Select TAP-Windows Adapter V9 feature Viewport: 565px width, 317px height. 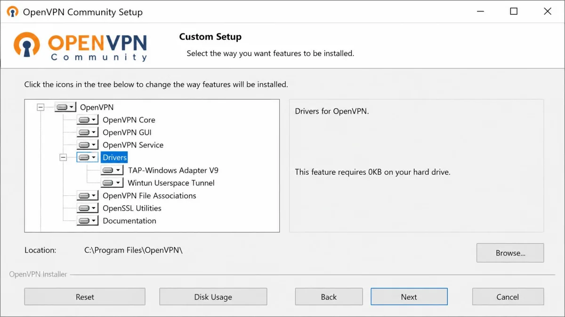pyautogui.click(x=173, y=170)
